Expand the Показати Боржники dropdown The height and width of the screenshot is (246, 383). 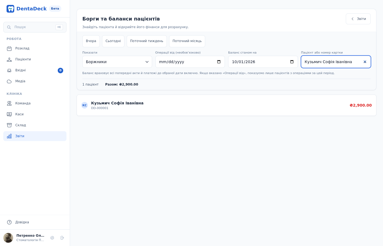point(117,62)
